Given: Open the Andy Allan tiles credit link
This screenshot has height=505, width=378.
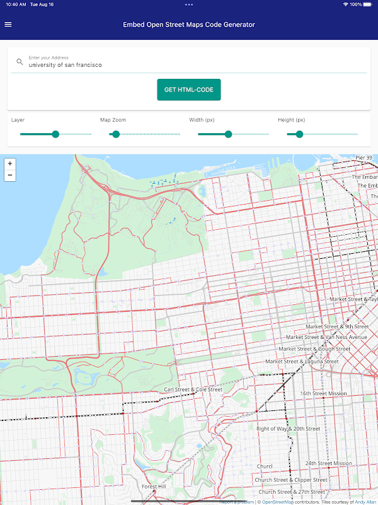Looking at the screenshot, I should (x=366, y=502).
